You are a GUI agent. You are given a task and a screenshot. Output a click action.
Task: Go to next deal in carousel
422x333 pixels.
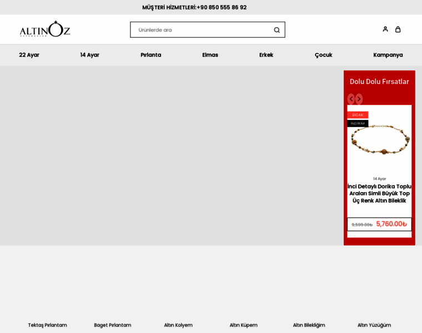point(359,99)
